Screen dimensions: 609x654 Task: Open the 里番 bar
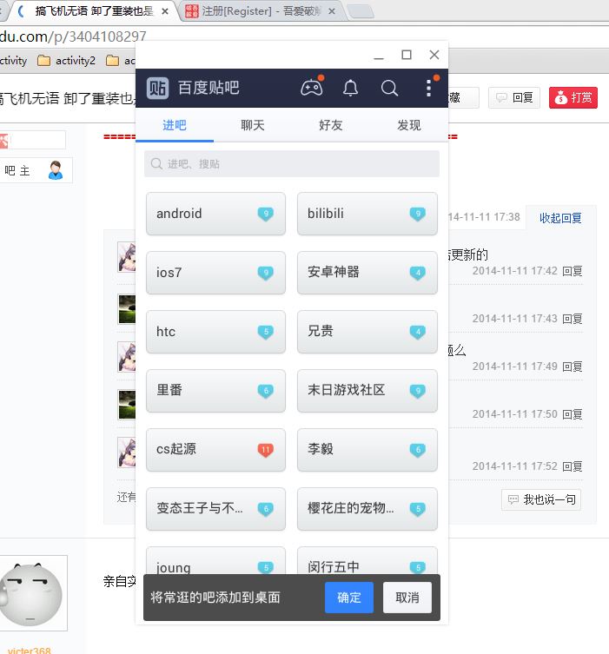tap(215, 391)
